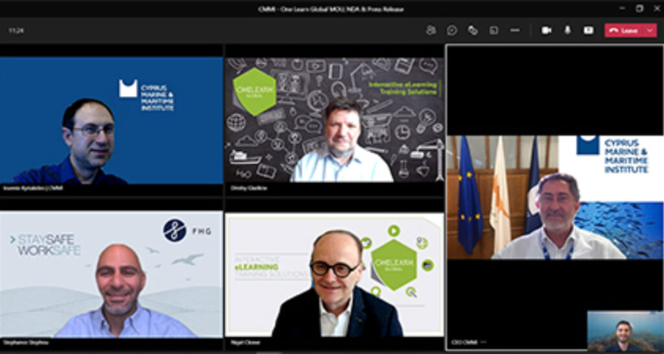Click the small self-view video thumbnail
The image size is (664, 354).
(624, 331)
